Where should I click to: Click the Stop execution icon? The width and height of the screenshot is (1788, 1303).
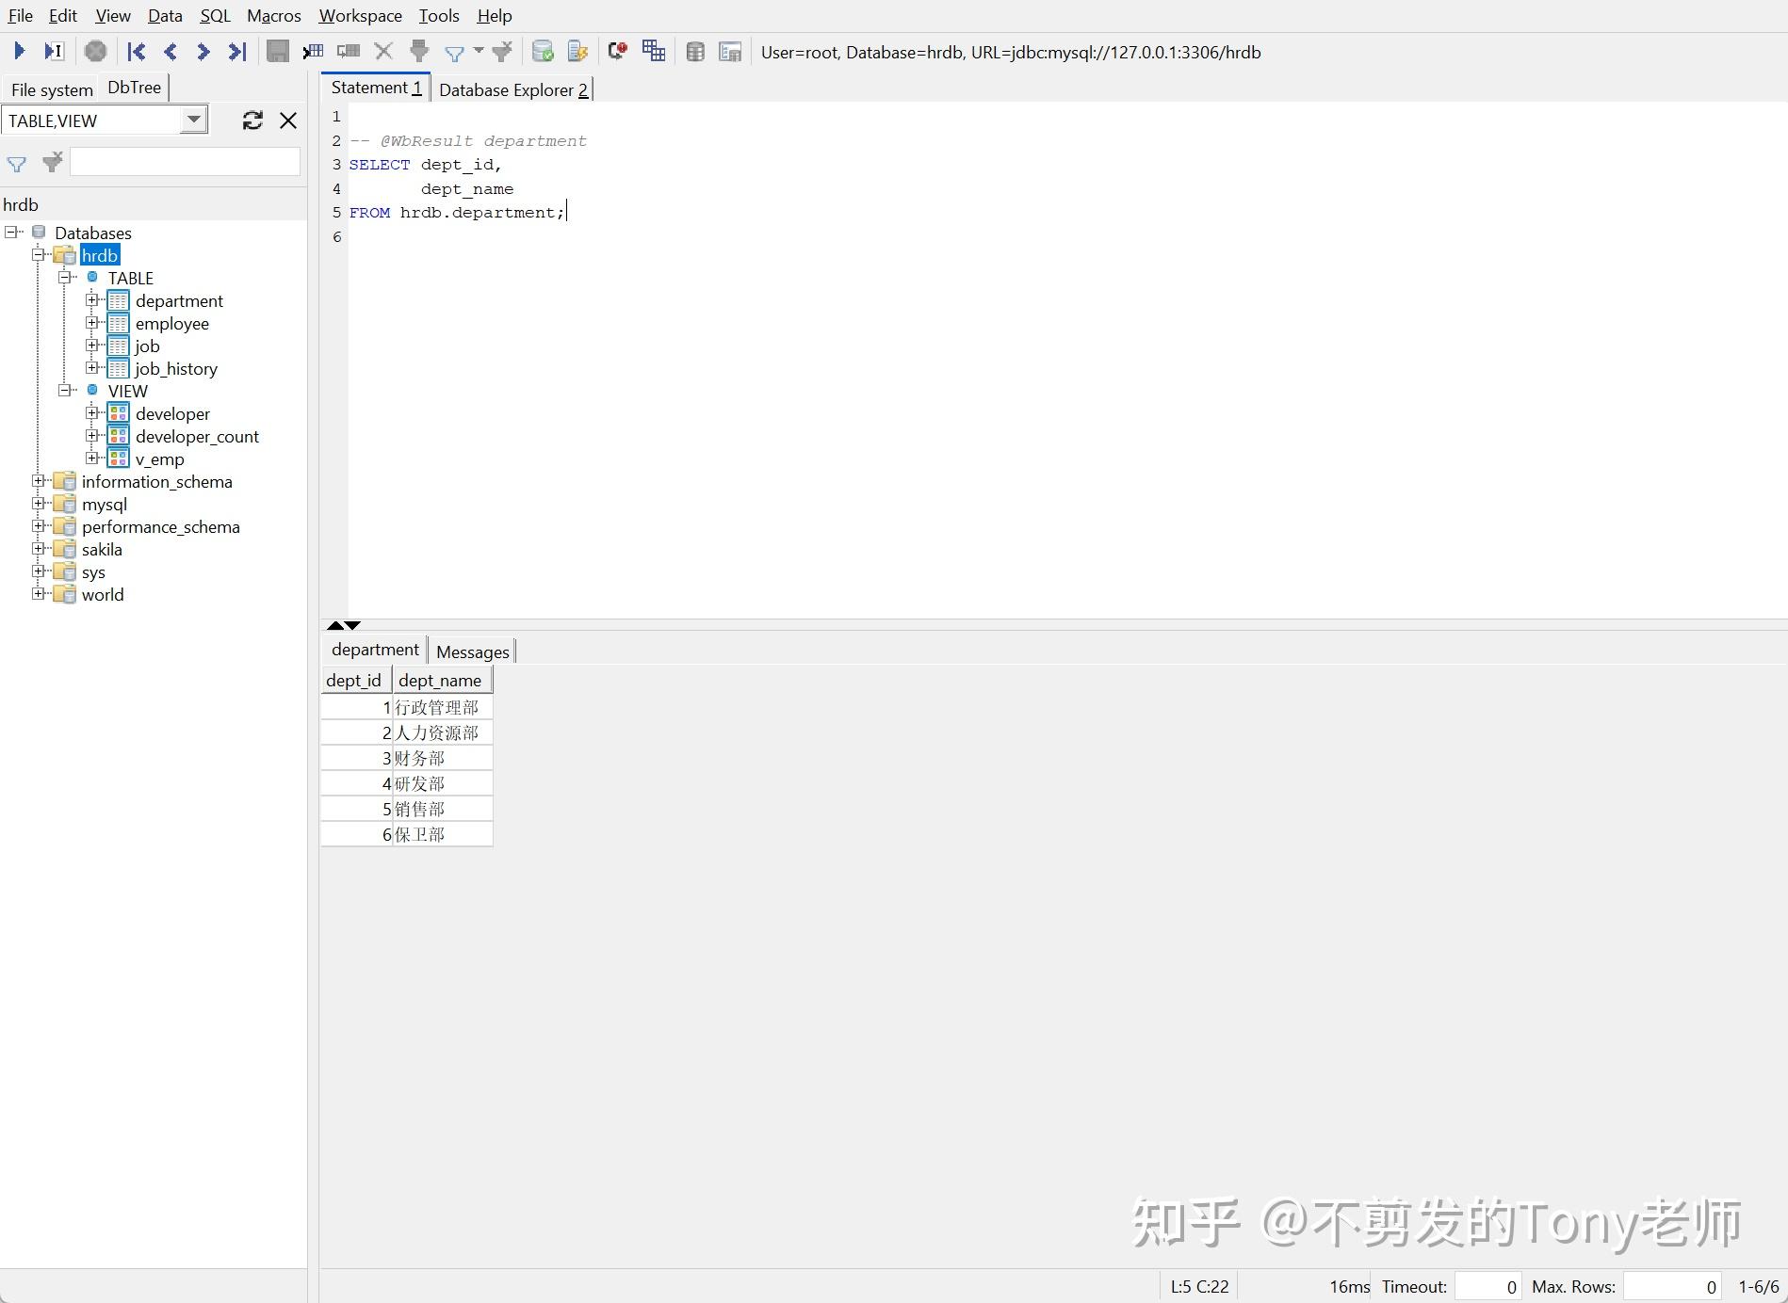[x=94, y=51]
